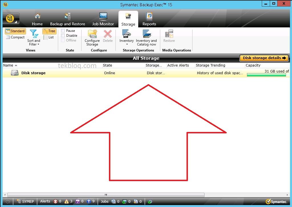This screenshot has width=292, height=207.
Task: Enable the Pause checkbox
Action: point(63,31)
